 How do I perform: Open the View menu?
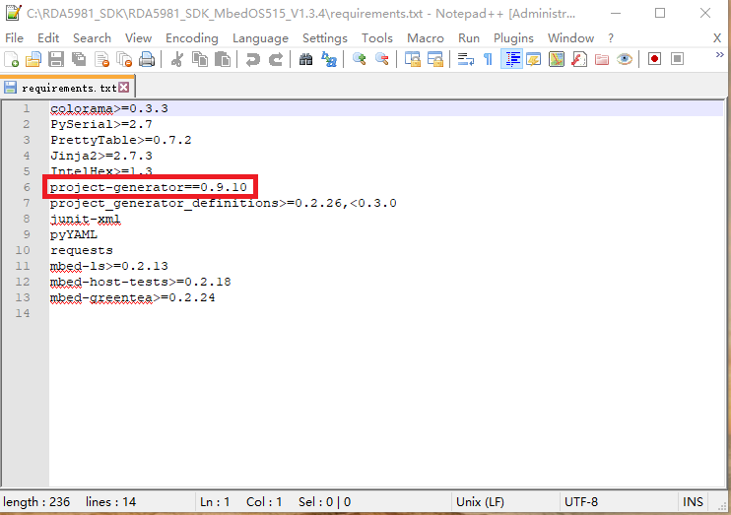coord(139,37)
